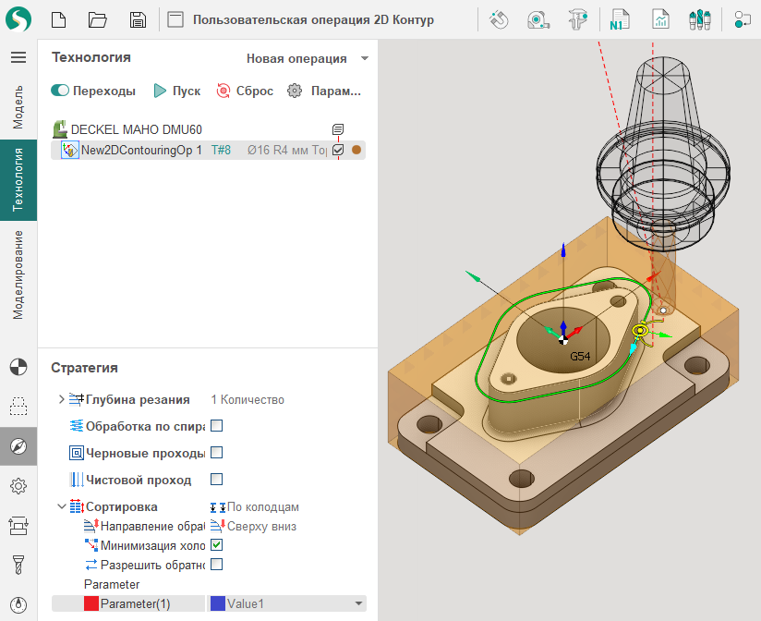Open the Новая операция dropdown
The width and height of the screenshot is (761, 621).
(x=307, y=58)
